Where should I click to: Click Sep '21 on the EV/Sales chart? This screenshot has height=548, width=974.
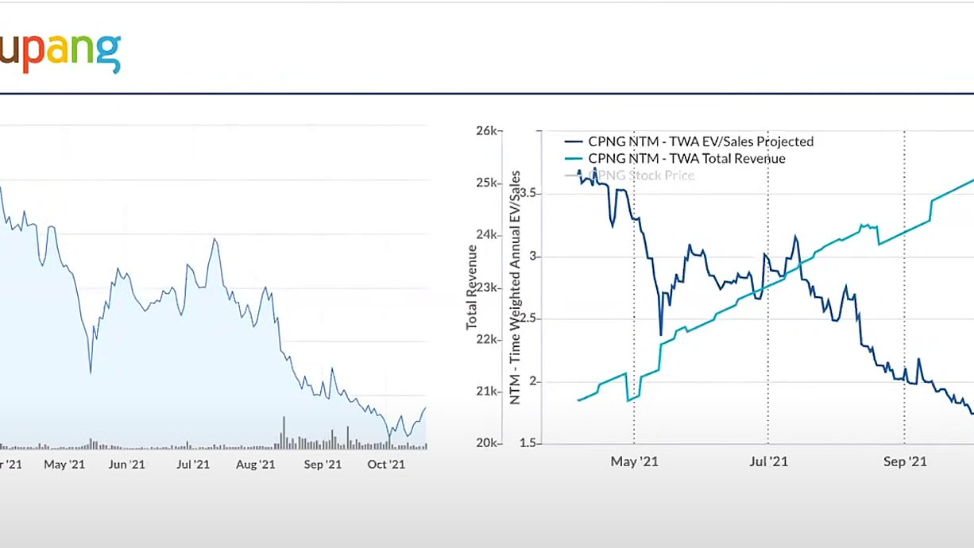(906, 461)
